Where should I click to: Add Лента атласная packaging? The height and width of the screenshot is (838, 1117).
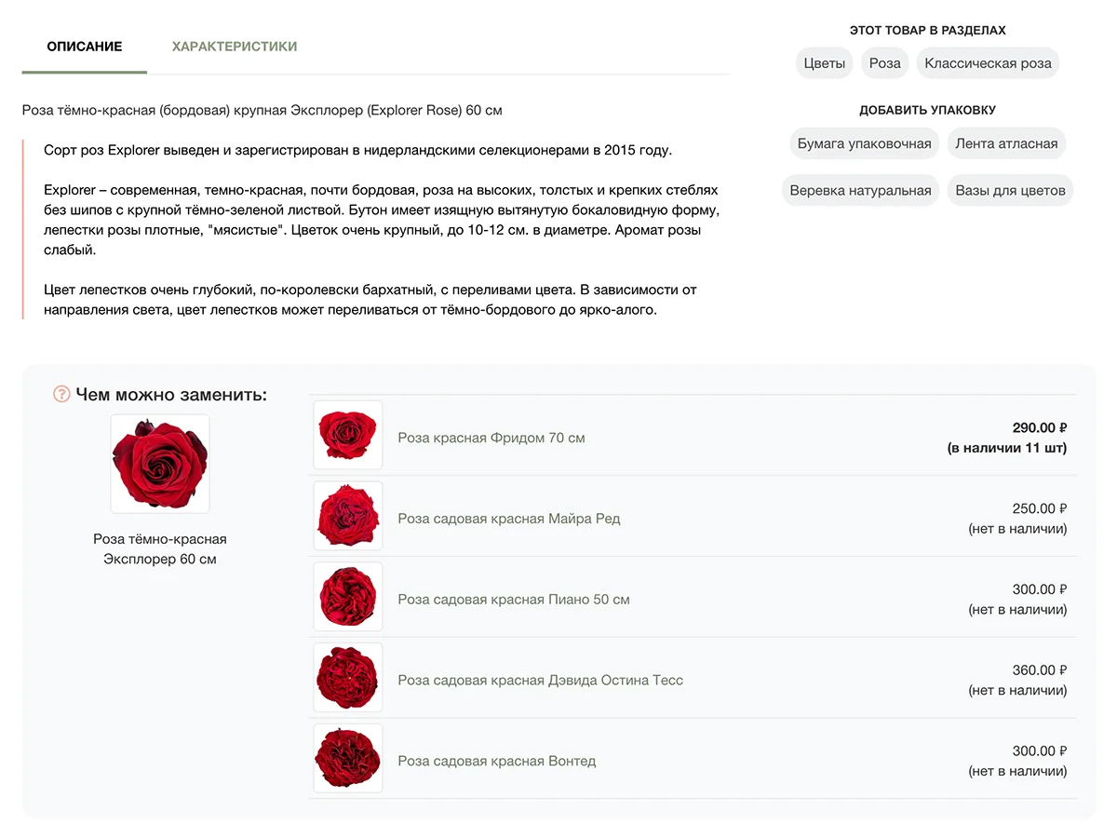tap(1006, 143)
